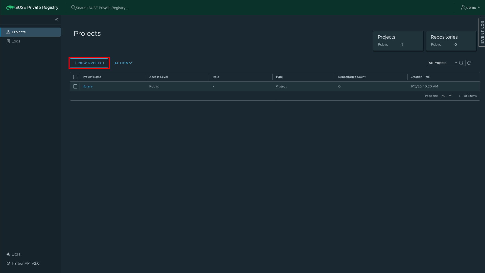Open Projects in the sidebar
This screenshot has width=485, height=273.
[31, 32]
